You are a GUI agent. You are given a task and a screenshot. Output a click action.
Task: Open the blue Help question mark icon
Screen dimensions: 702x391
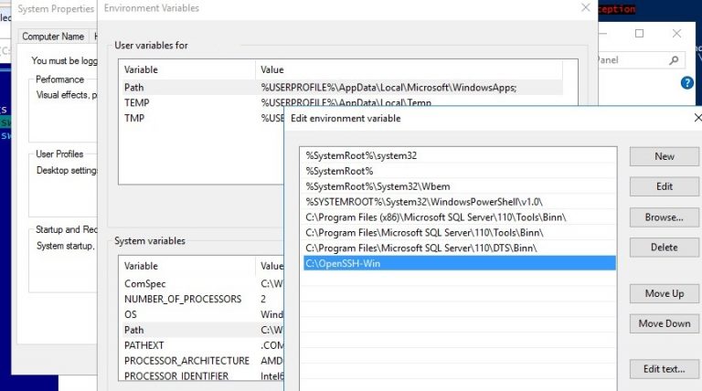[x=687, y=82]
